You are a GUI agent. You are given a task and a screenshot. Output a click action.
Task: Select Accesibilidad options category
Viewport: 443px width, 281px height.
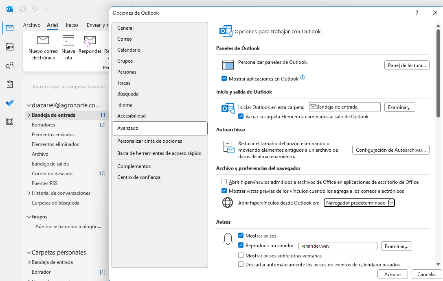click(160, 115)
